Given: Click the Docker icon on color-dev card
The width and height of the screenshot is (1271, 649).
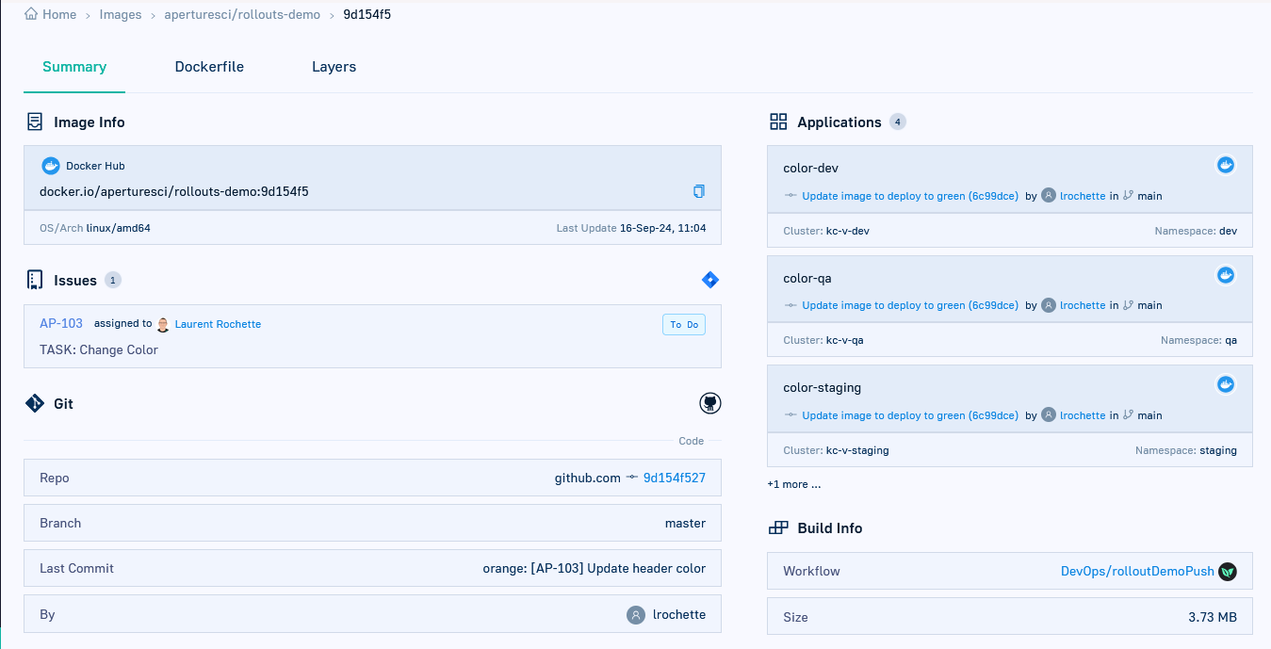Looking at the screenshot, I should [1226, 166].
